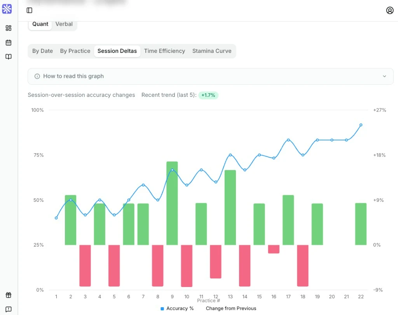Click the accuracy point for practice 22
Image resolution: width=398 pixels, height=315 pixels.
361,125
